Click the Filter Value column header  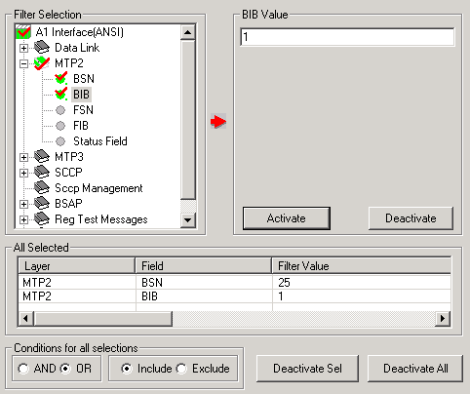point(362,266)
